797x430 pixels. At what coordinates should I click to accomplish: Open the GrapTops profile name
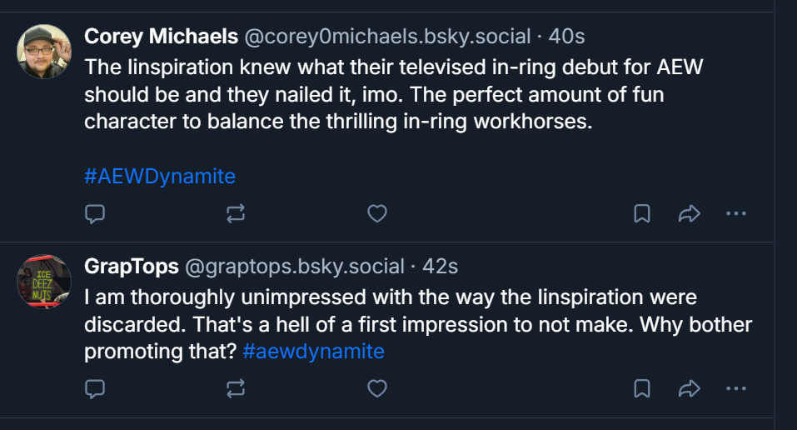click(x=132, y=267)
